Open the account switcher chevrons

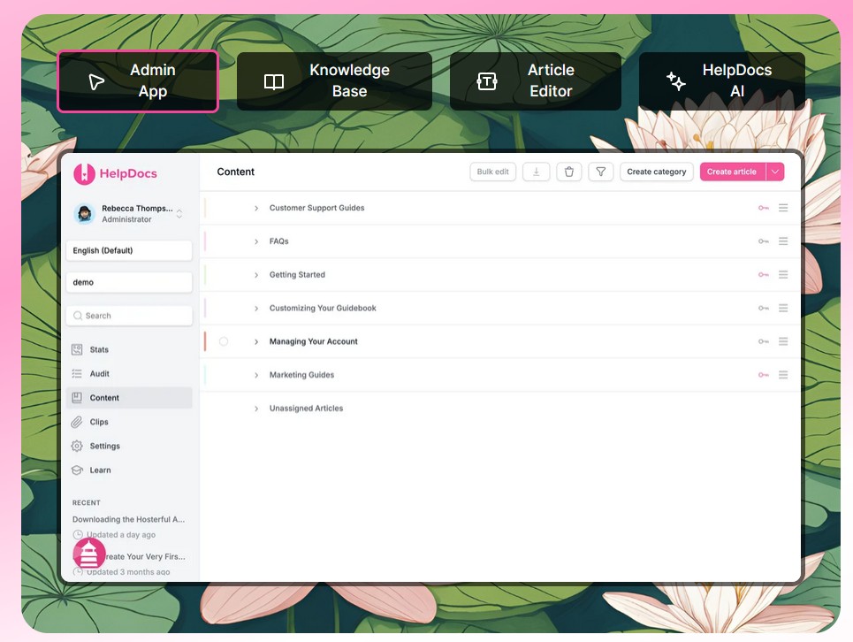pos(179,213)
